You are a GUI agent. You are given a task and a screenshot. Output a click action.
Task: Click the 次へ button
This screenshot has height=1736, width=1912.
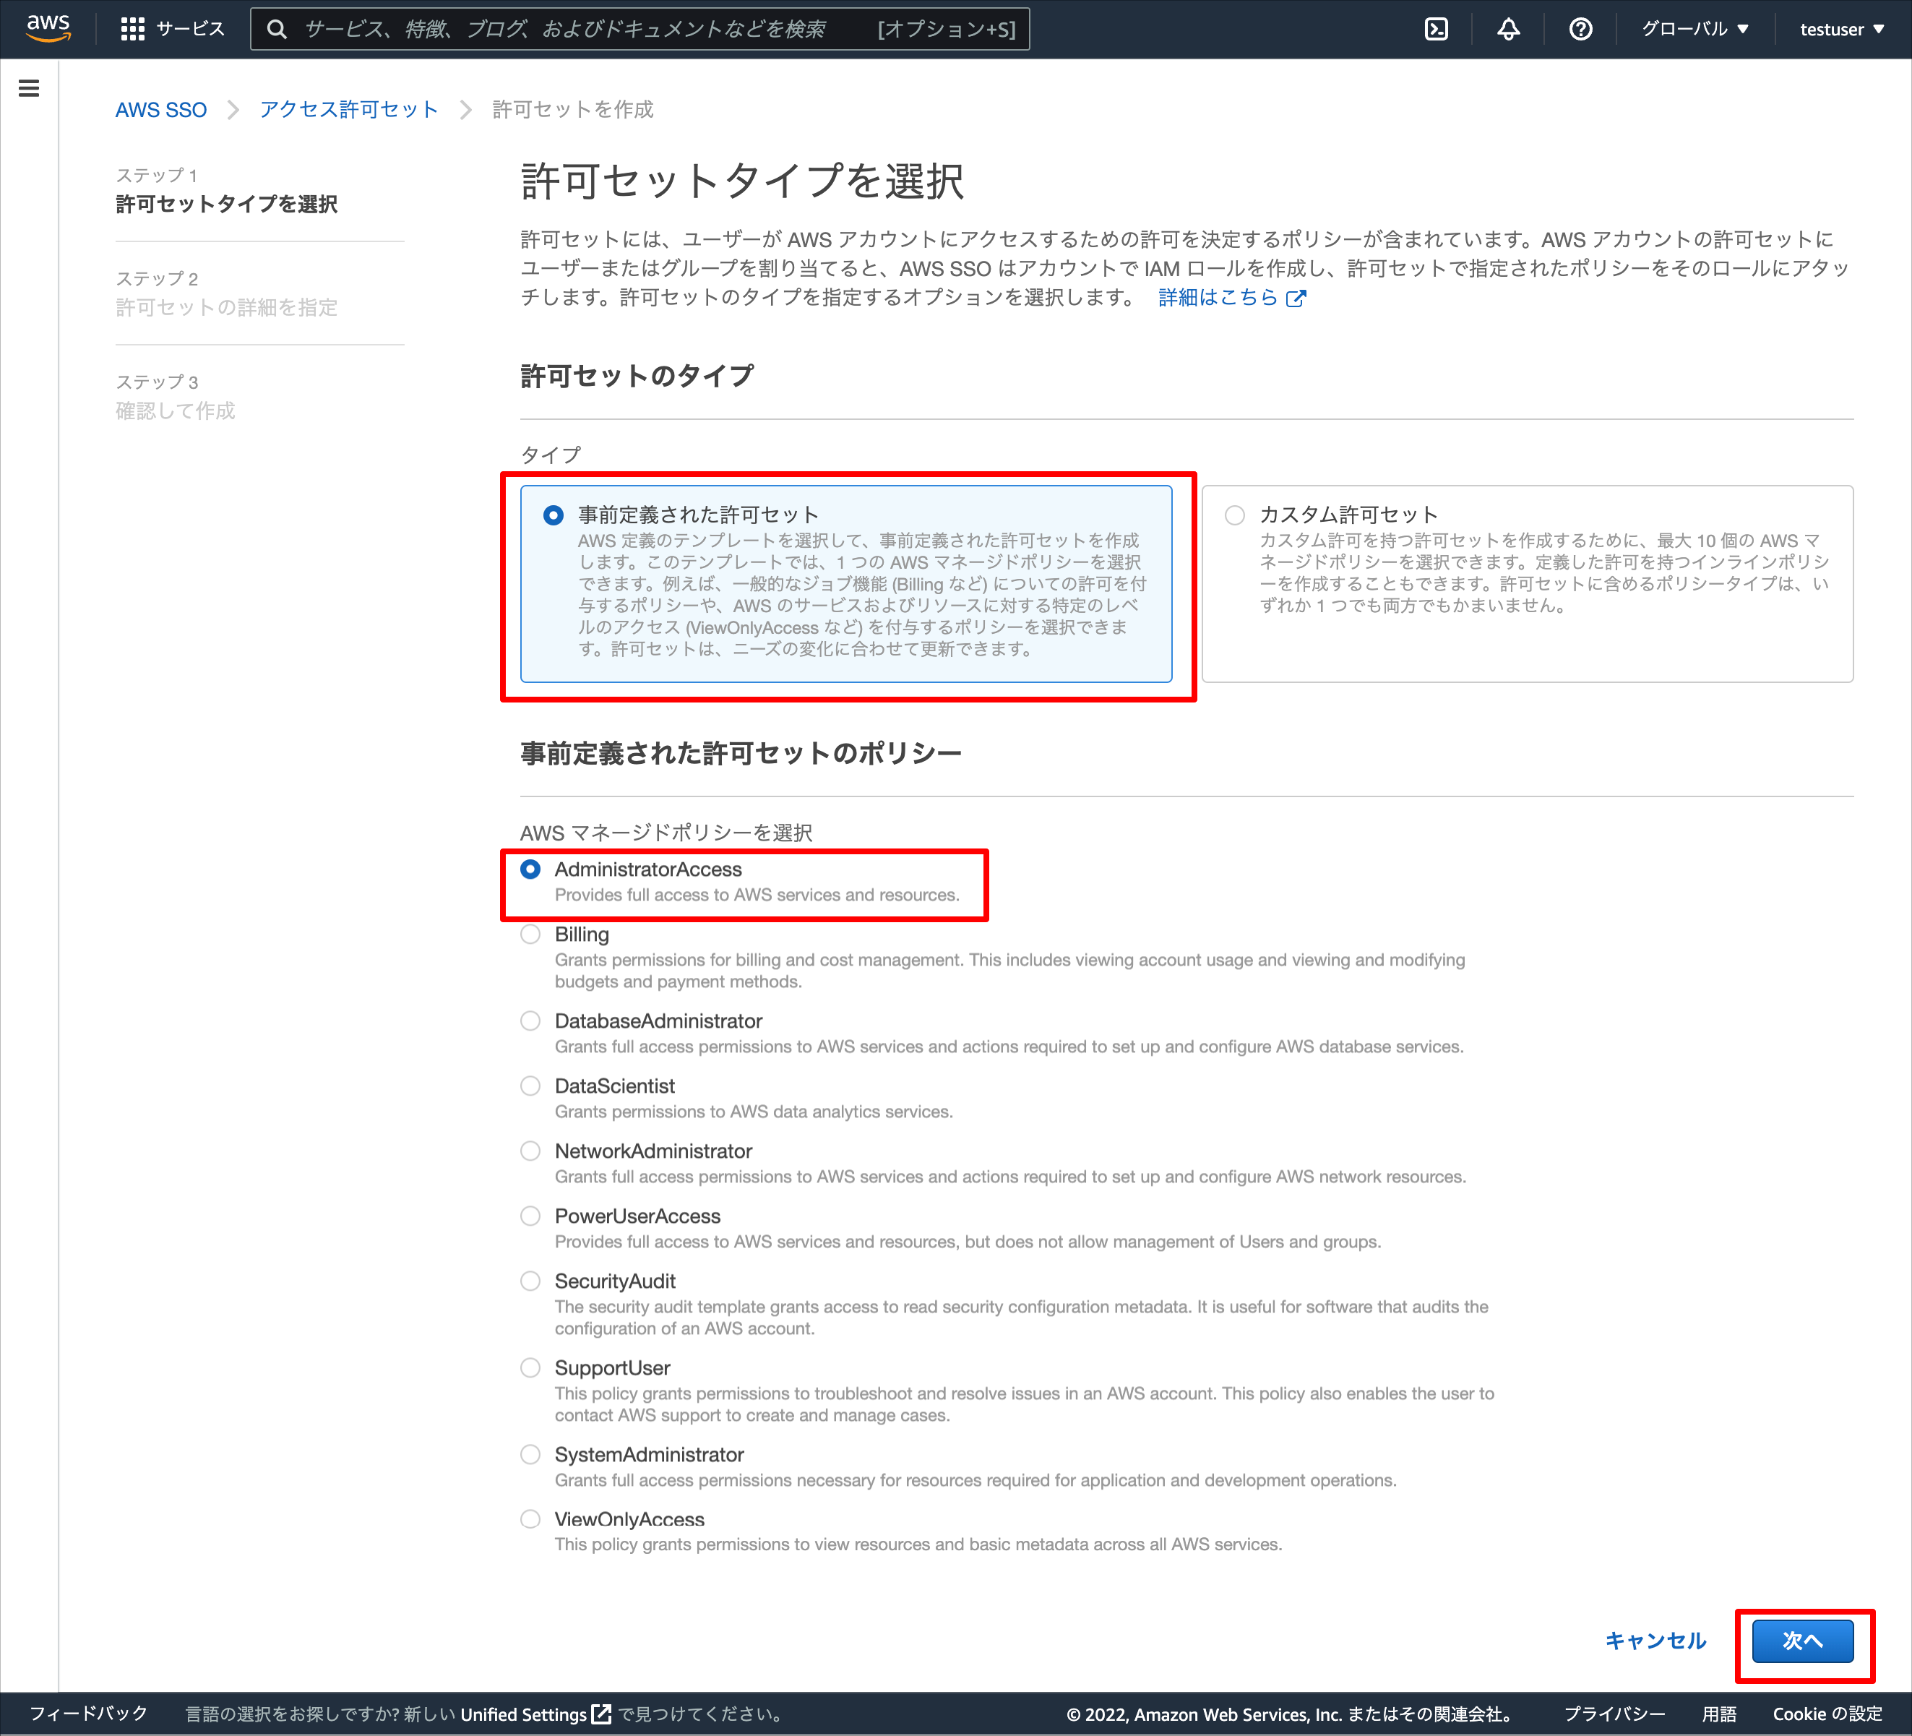click(1802, 1641)
